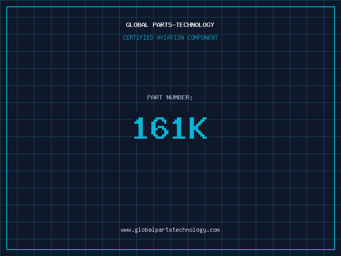The height and width of the screenshot is (256, 341).
Task: Select the 161K part number value
Action: [x=170, y=128]
